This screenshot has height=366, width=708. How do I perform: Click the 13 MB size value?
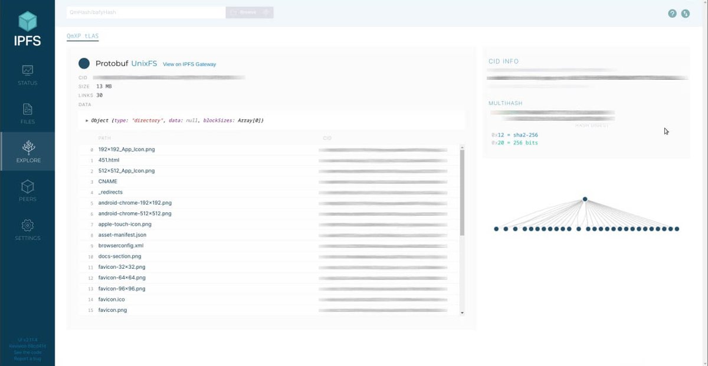(104, 86)
